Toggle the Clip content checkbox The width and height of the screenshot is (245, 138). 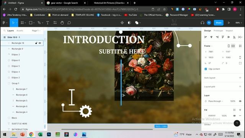click(x=206, y=69)
